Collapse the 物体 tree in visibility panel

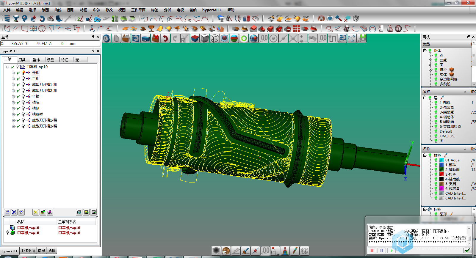425,51
